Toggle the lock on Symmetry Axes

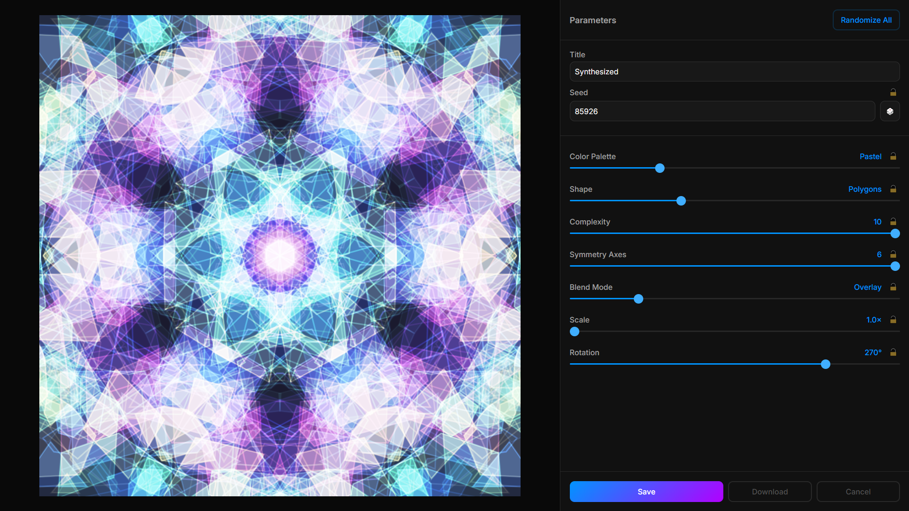point(893,254)
